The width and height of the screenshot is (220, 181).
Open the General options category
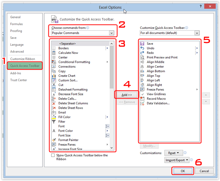(15, 17)
